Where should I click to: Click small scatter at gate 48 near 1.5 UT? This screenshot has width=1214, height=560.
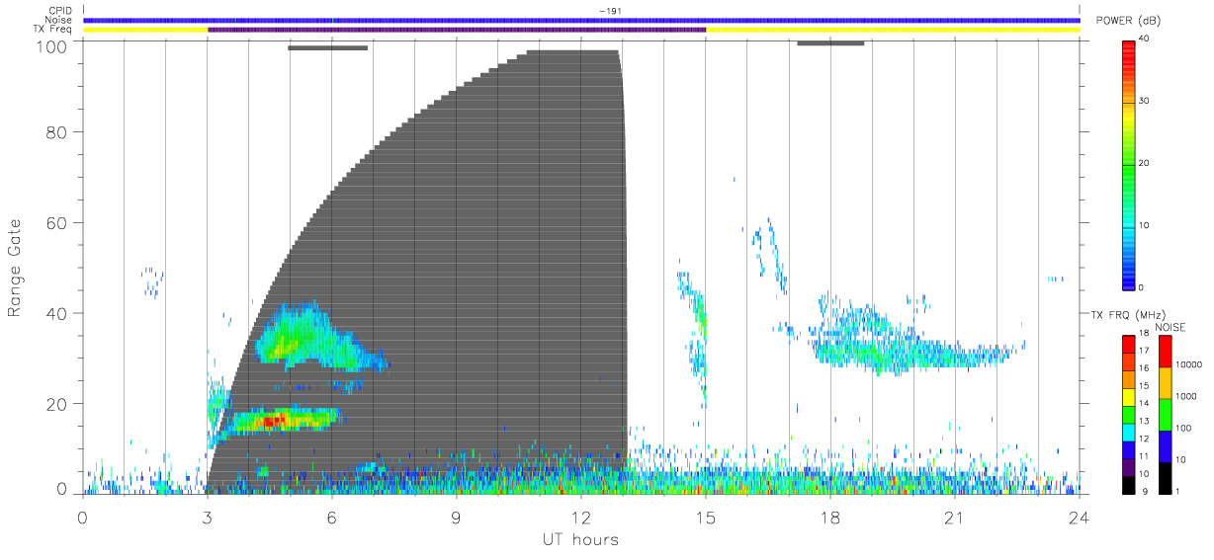coord(151,281)
